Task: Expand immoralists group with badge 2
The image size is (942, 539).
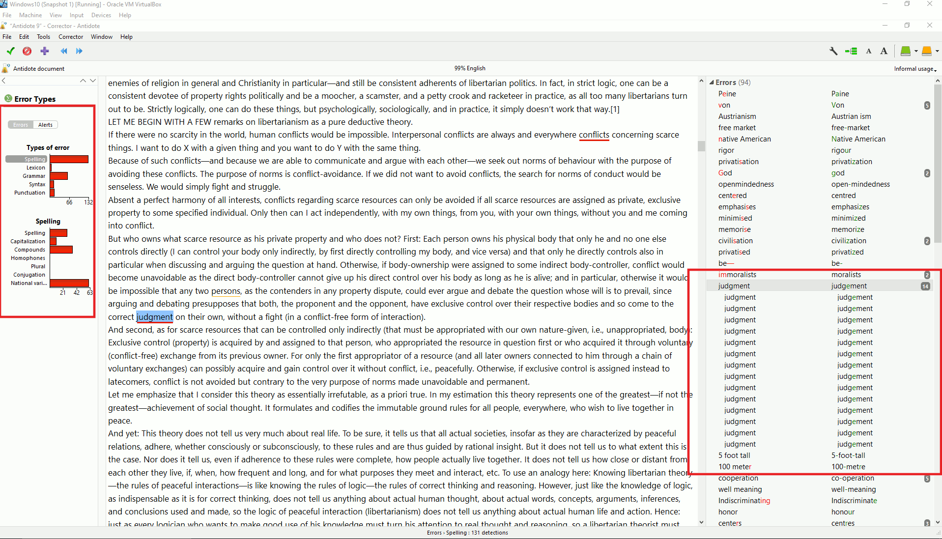Action: point(927,275)
